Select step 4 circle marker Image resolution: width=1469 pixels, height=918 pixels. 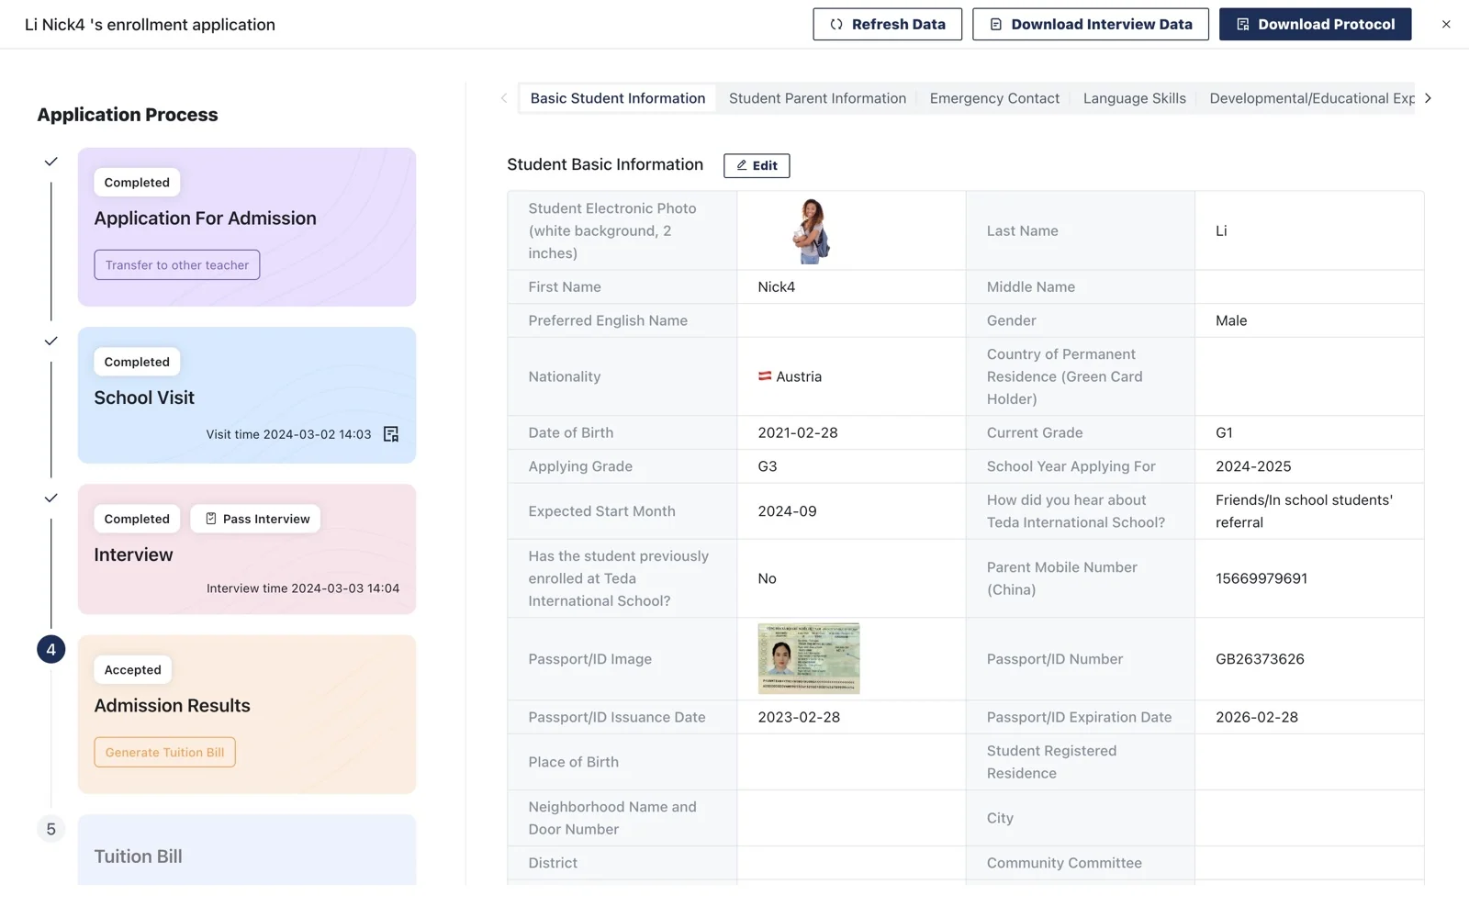point(51,650)
